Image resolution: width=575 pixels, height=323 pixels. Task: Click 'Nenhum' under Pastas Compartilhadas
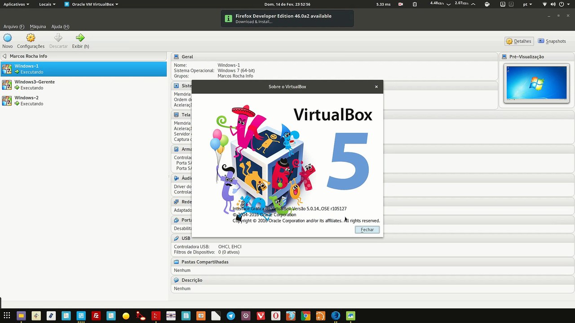point(182,271)
